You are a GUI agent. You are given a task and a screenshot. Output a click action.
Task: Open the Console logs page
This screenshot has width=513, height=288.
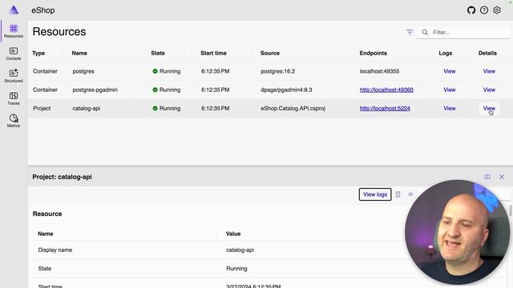(x=14, y=54)
